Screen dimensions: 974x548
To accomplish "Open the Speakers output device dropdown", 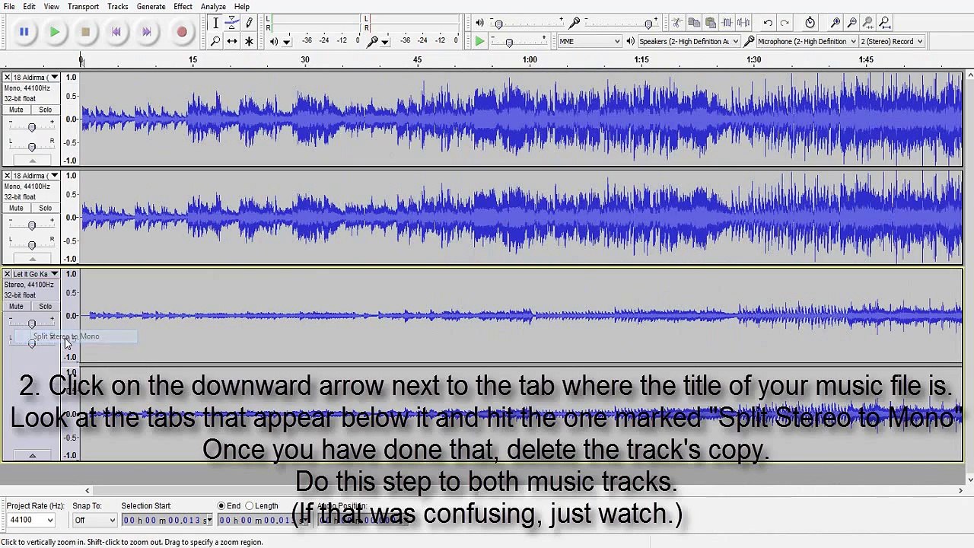I will coord(689,41).
